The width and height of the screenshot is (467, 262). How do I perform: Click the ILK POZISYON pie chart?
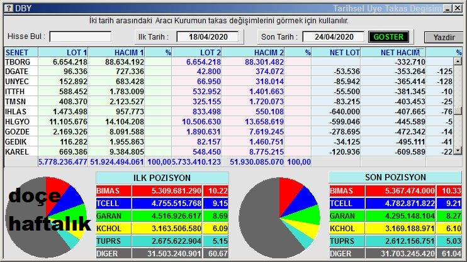tap(46, 217)
